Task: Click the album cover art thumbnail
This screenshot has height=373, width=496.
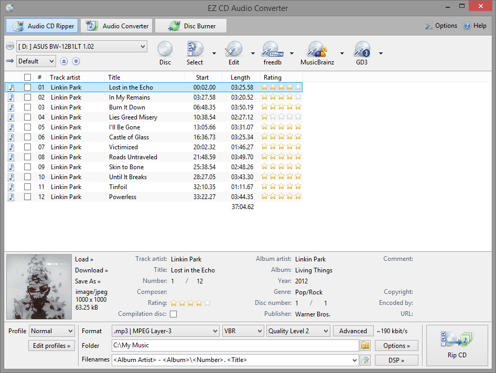Action: [39, 287]
